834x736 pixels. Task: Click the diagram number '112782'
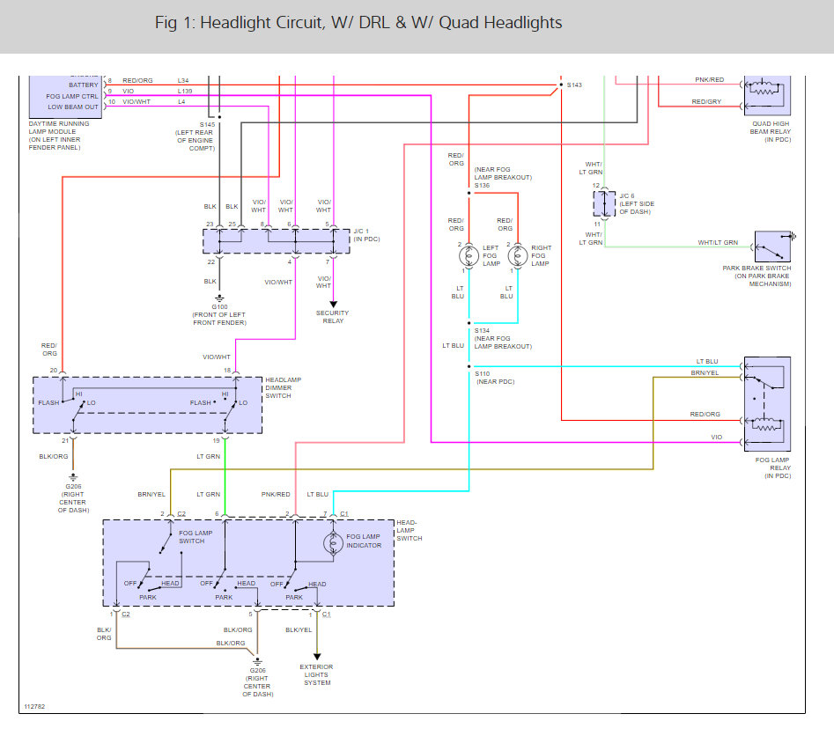click(x=34, y=707)
